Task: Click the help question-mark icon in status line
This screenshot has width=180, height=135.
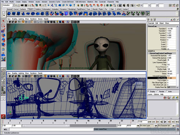Action: point(74,5)
